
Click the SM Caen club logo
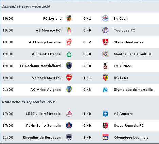(105, 18)
